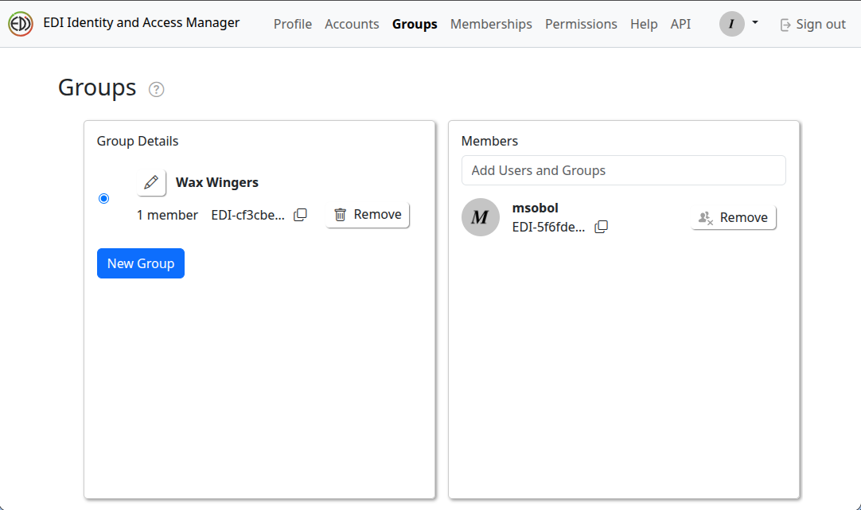
Task: Create a New Group
Action: click(141, 263)
